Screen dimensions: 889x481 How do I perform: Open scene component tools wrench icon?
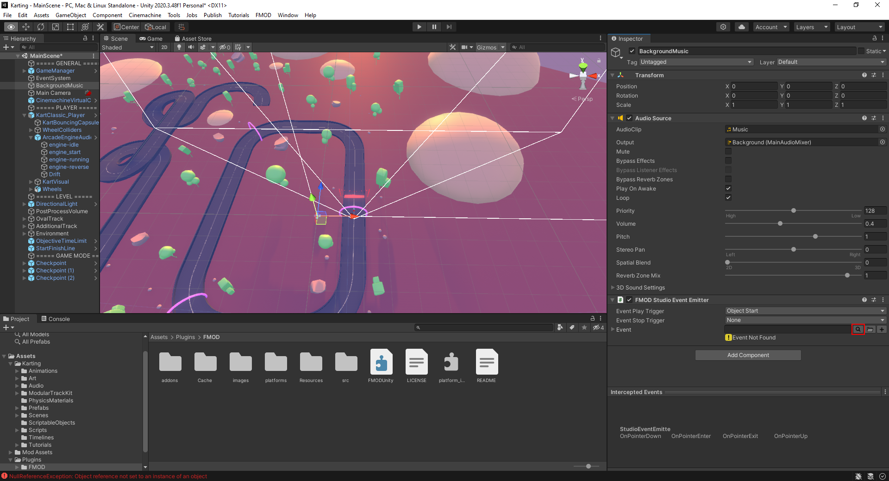click(x=453, y=47)
